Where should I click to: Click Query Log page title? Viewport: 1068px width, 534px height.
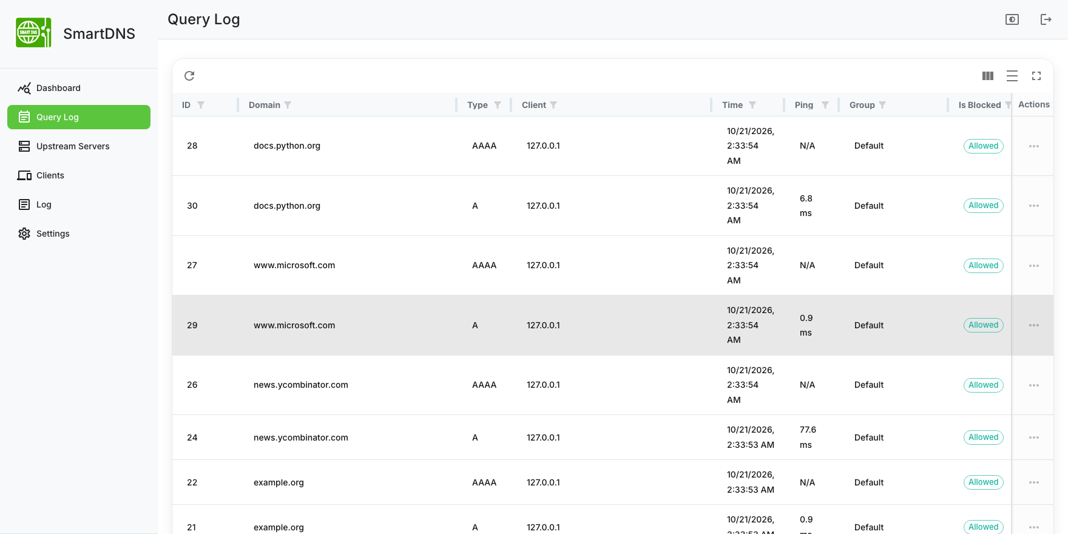click(204, 19)
